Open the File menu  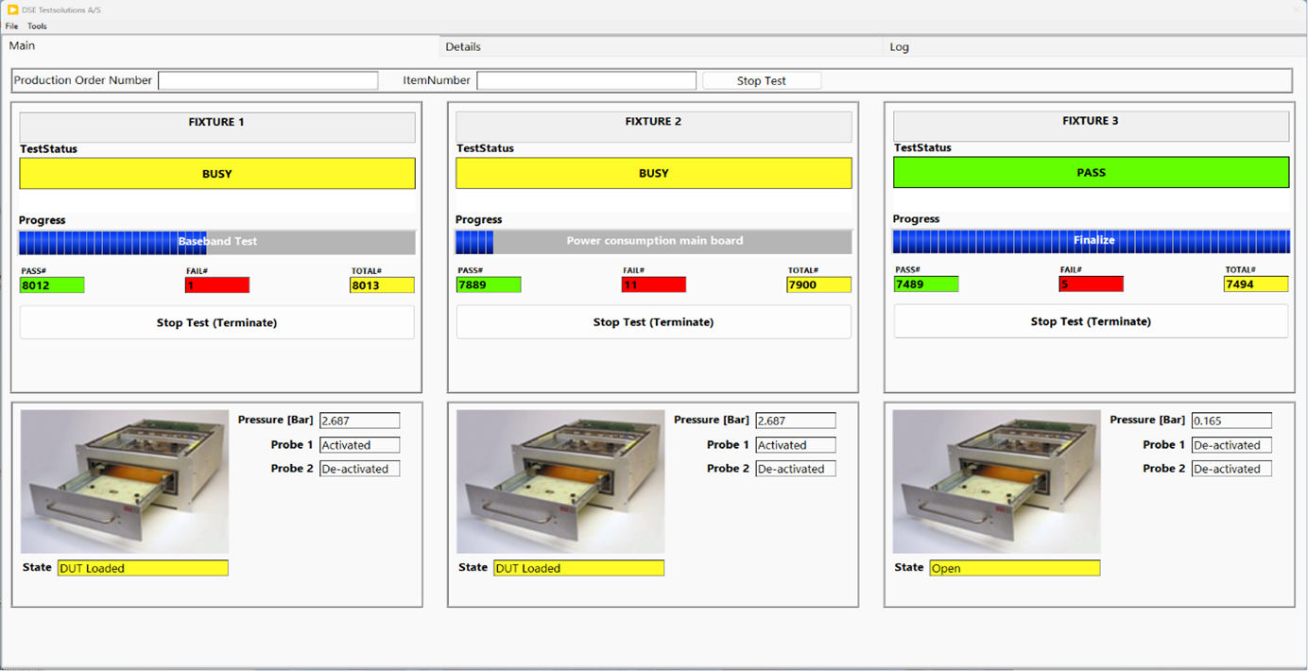click(11, 26)
